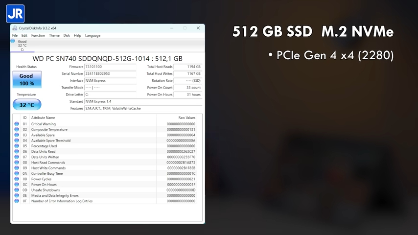Click the drive title WD PC SN740 text
This screenshot has height=235, width=418.
point(107,59)
